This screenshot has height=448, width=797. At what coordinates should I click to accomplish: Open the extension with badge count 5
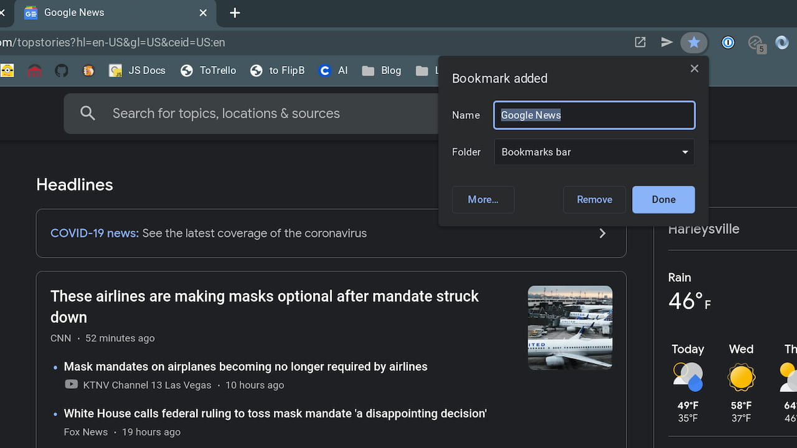point(756,43)
